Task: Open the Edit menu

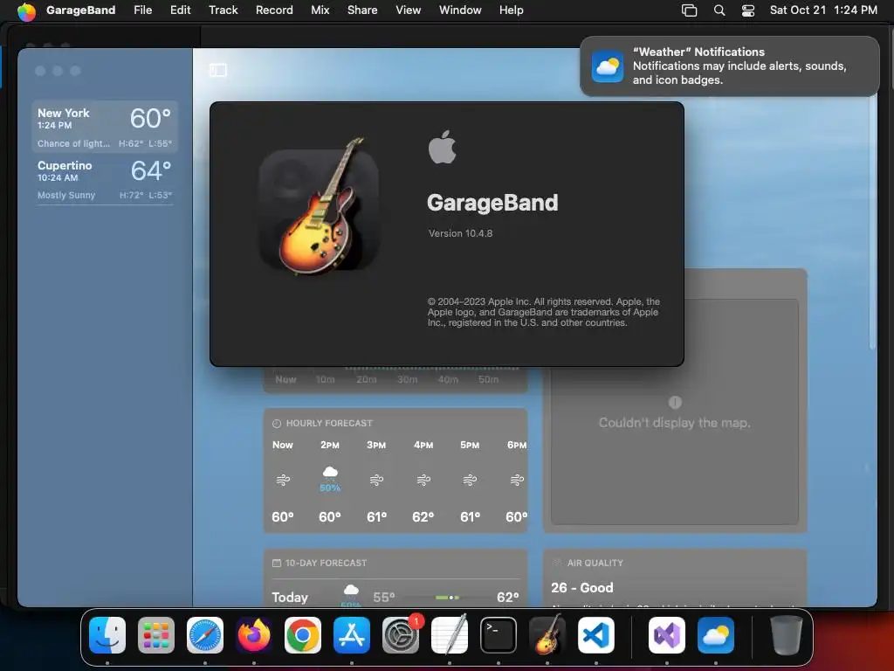Action: [x=180, y=10]
